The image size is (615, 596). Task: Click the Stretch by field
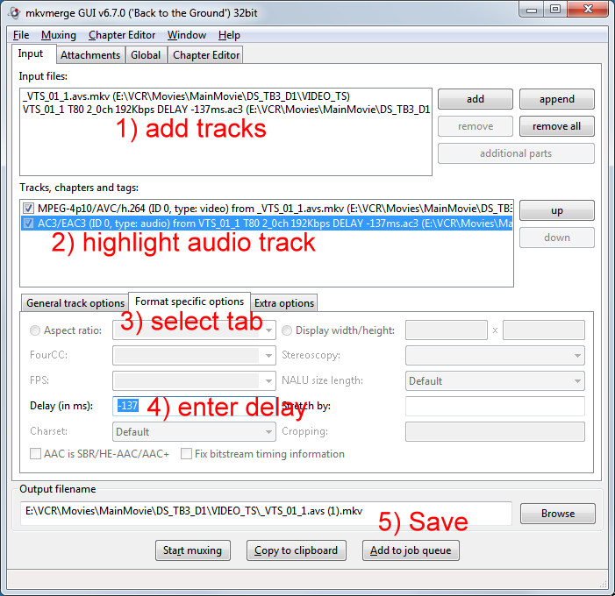tap(495, 406)
